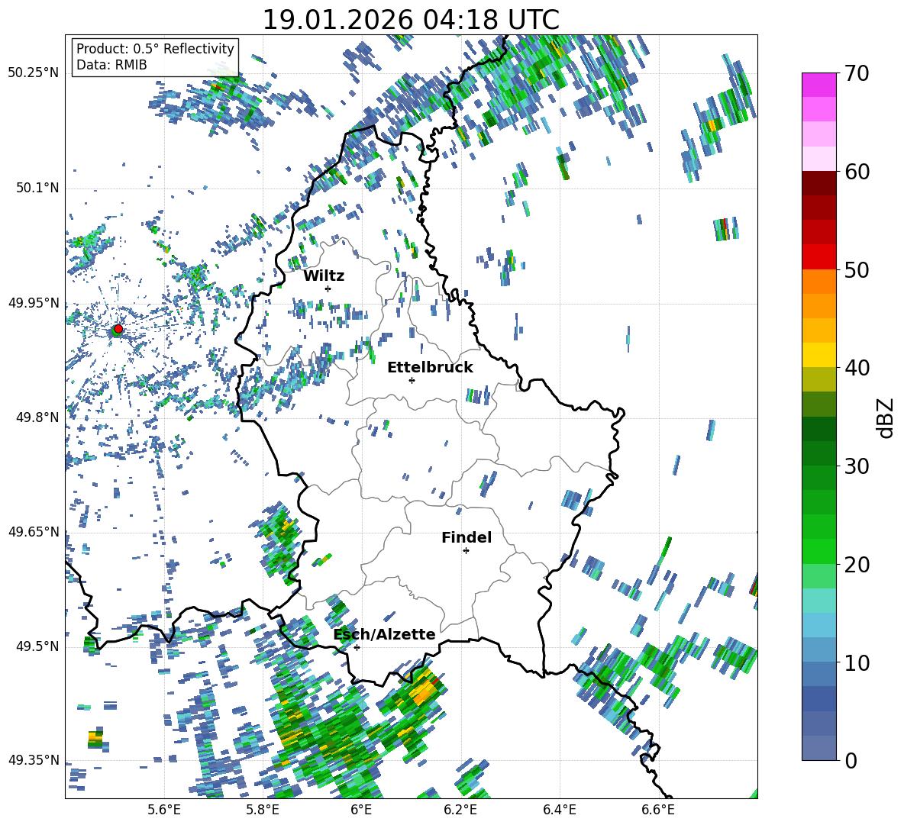Click the Wiltz station cross marker
Screen dimensions: 904x825
click(328, 288)
